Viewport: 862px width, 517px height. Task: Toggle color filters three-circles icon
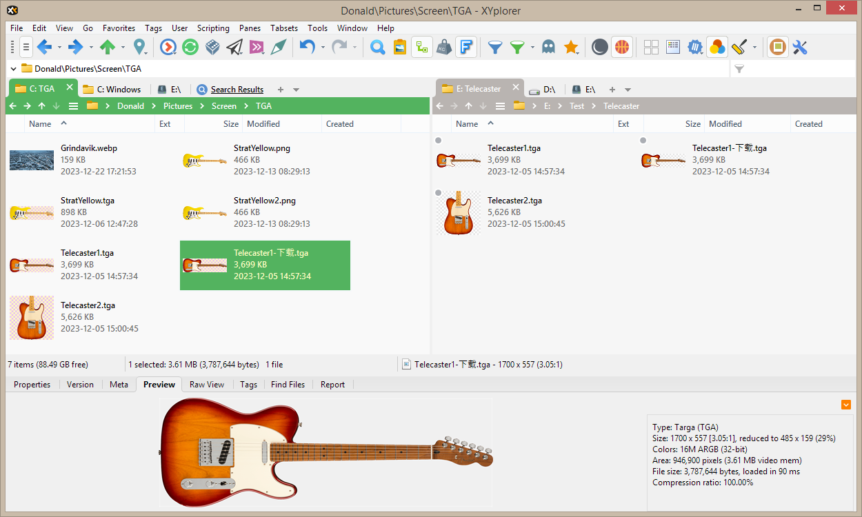click(717, 47)
